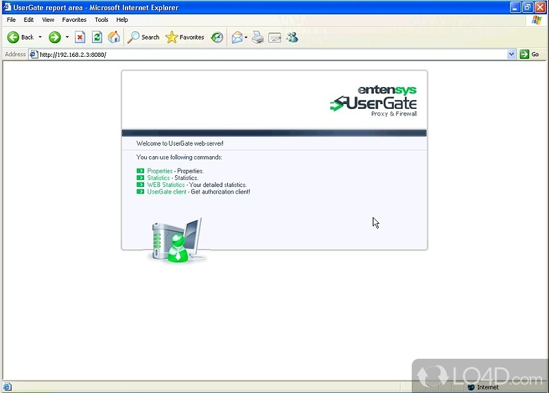549x393 pixels.
Task: Click the Mail envelope icon
Action: coord(237,37)
